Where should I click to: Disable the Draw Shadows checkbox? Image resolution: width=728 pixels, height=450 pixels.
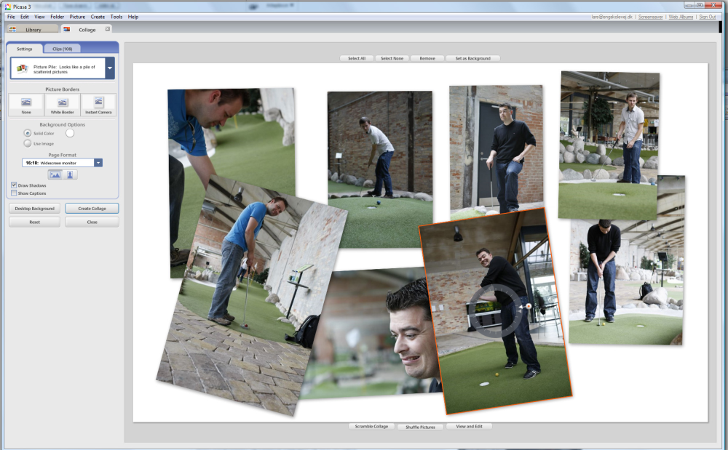[15, 185]
